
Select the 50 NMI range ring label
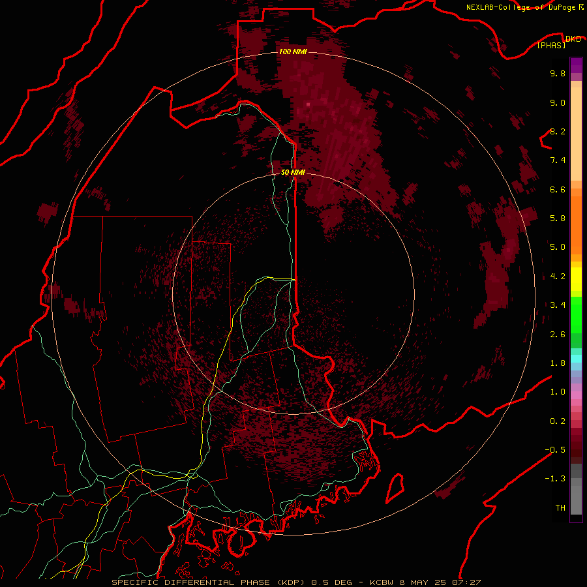click(x=293, y=173)
